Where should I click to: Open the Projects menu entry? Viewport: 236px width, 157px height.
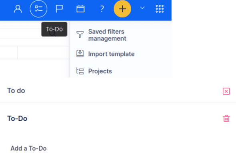tap(100, 71)
